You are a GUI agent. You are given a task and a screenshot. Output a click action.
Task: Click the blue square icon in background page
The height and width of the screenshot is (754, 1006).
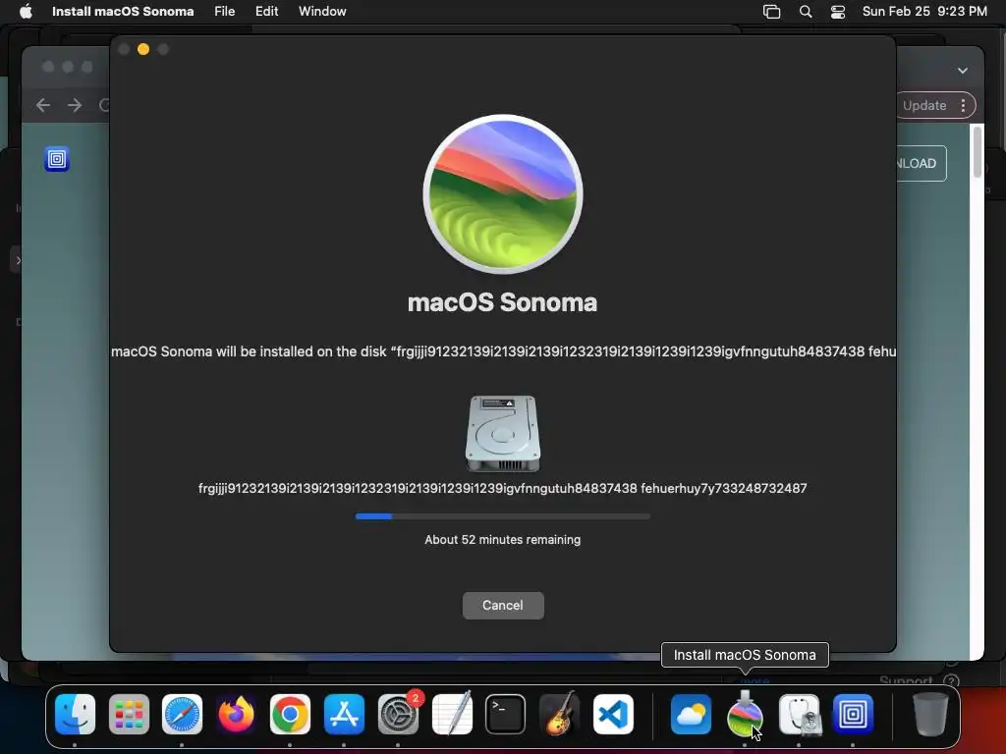[57, 158]
